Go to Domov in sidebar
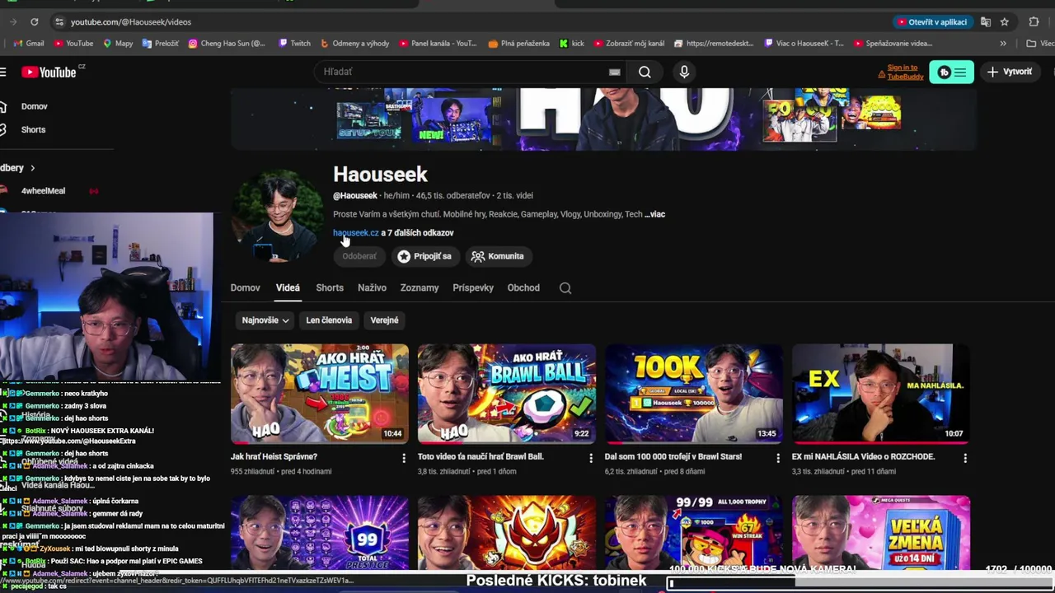1055x593 pixels. pyautogui.click(x=34, y=106)
